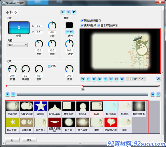Click the blue position pad under 形状
This screenshot has width=166, height=147.
(x=19, y=28)
